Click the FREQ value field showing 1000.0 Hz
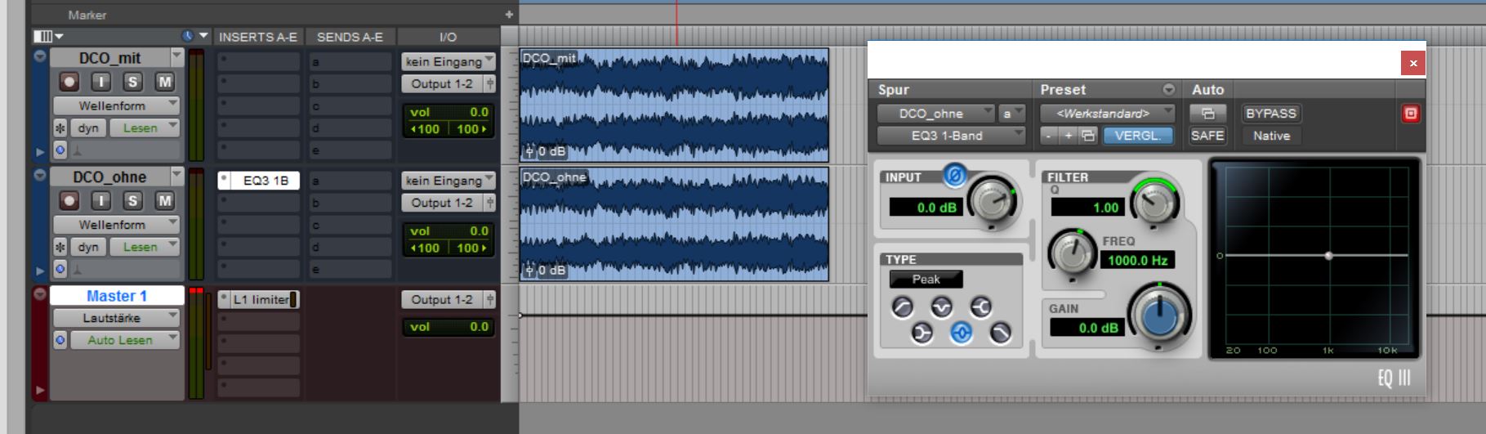 [x=1137, y=261]
